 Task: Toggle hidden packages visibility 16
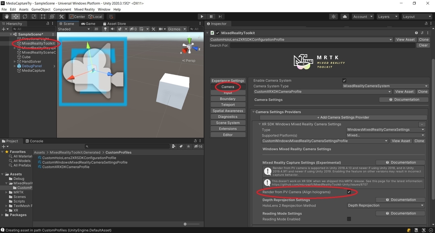pos(198,147)
